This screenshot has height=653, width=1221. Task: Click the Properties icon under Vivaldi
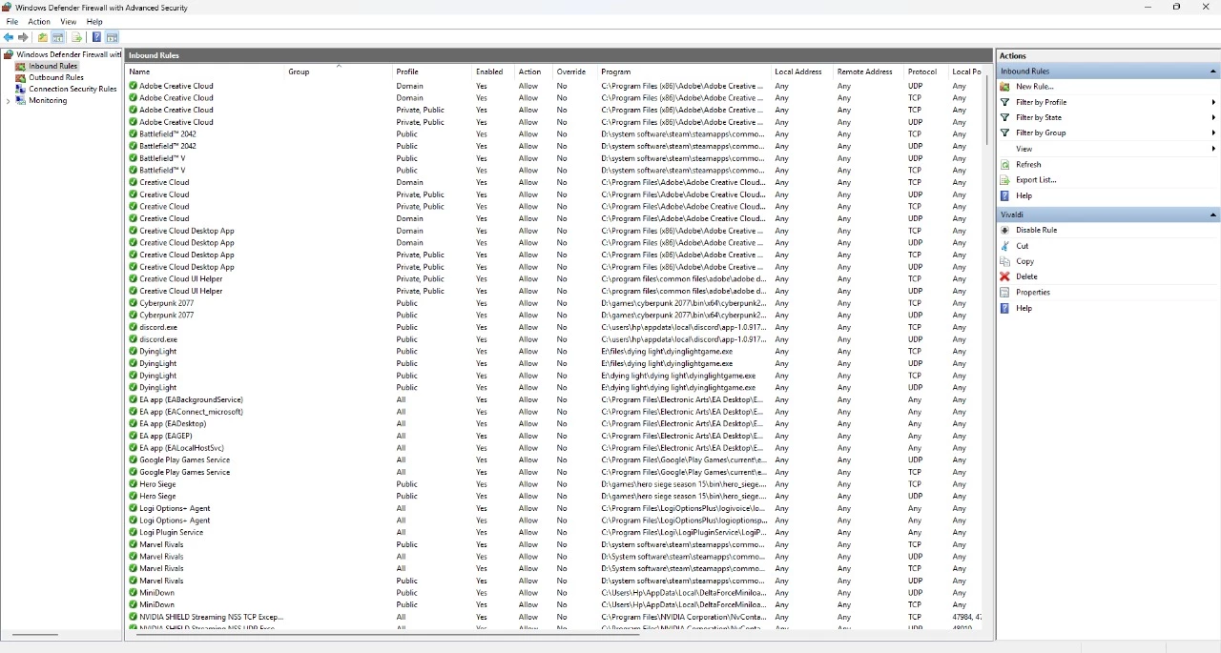pyautogui.click(x=1004, y=293)
